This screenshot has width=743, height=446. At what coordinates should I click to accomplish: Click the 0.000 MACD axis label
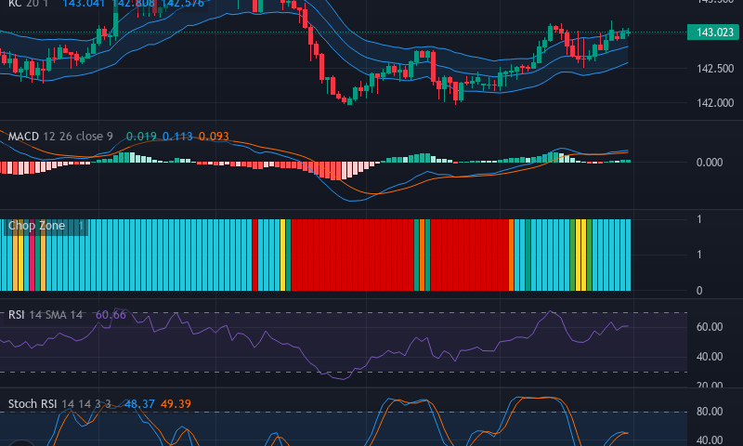tap(710, 163)
